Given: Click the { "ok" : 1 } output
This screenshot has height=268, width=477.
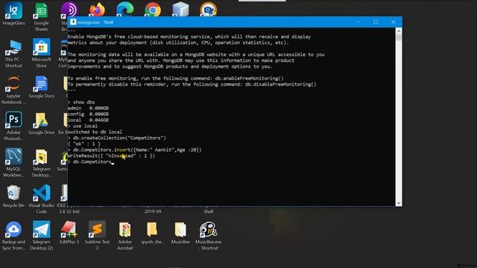Looking at the screenshot, I should coord(84,144).
